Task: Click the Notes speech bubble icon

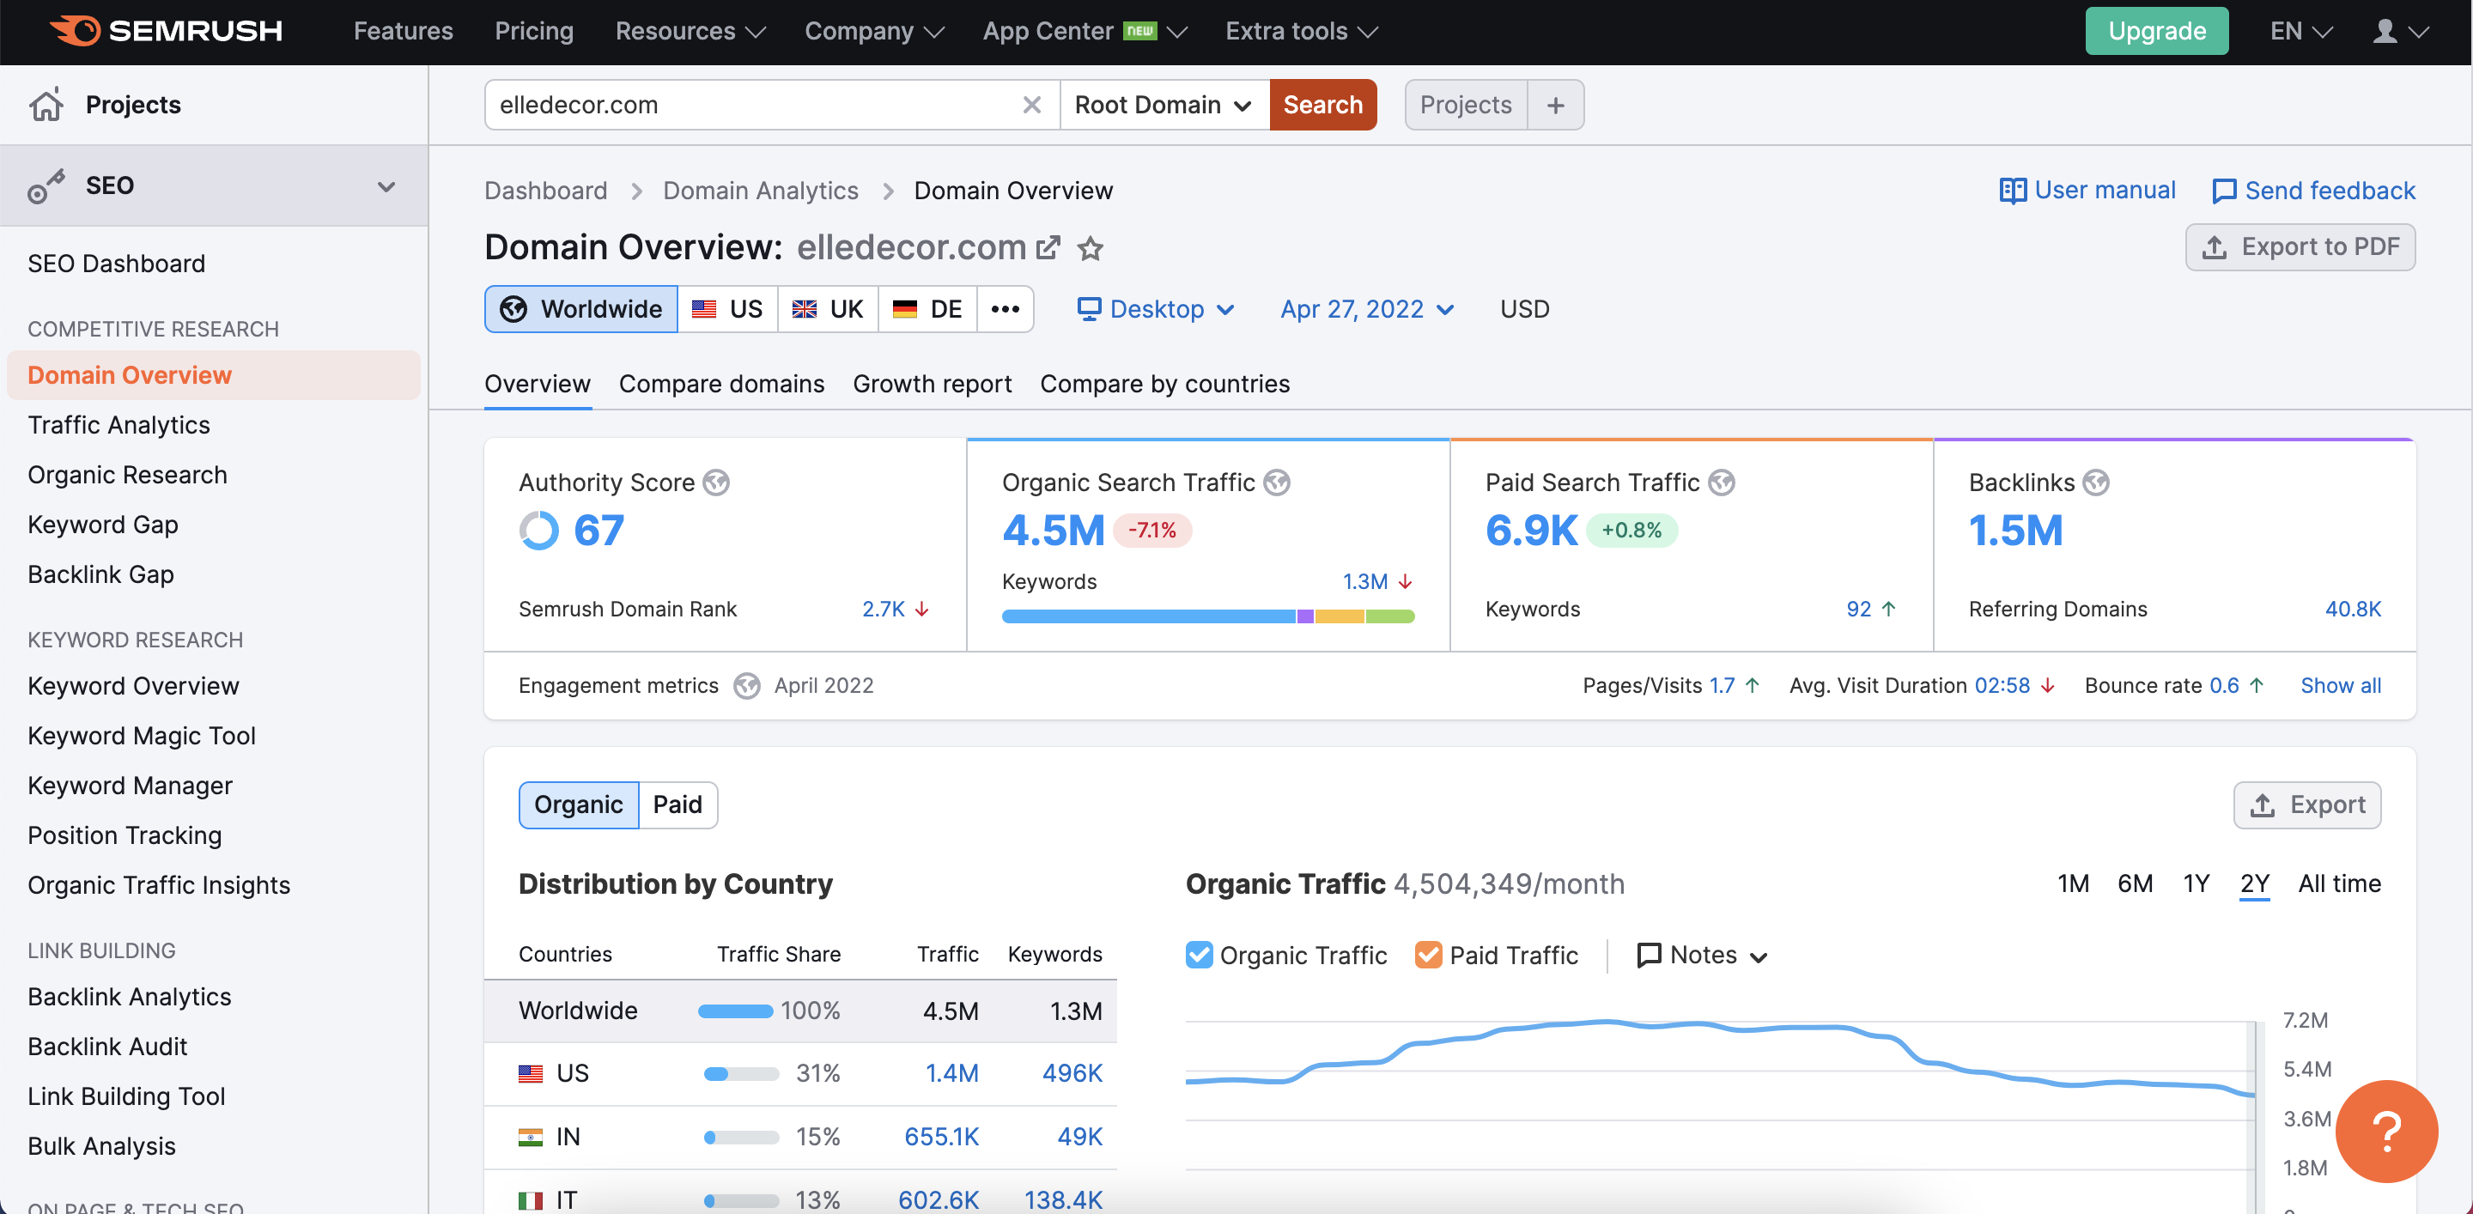Action: [1649, 955]
